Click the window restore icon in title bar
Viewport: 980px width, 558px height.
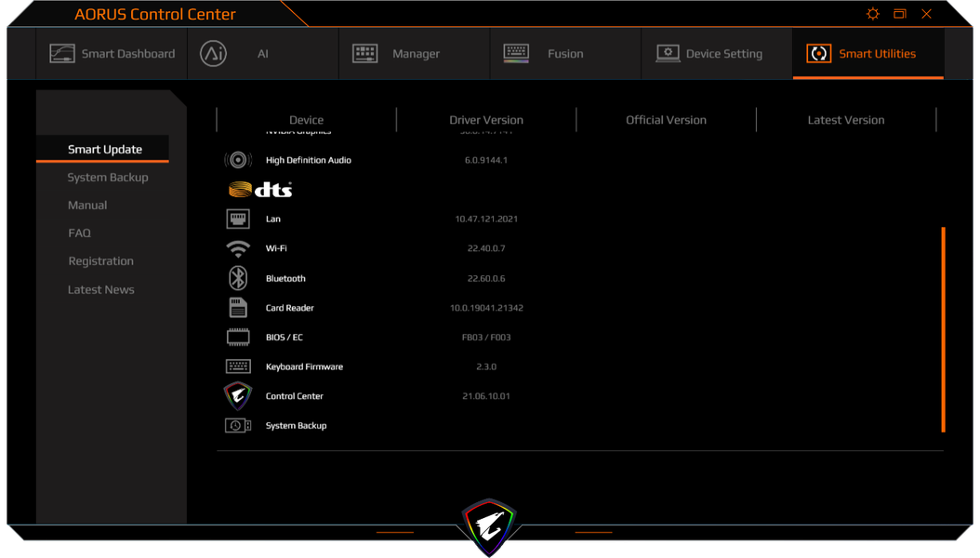[x=900, y=14]
